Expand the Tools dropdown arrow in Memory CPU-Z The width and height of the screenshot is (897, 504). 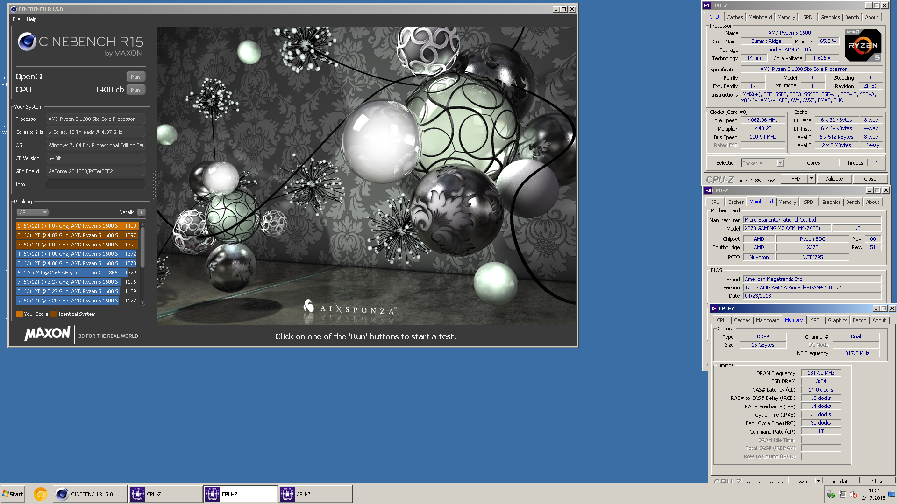[x=819, y=481]
